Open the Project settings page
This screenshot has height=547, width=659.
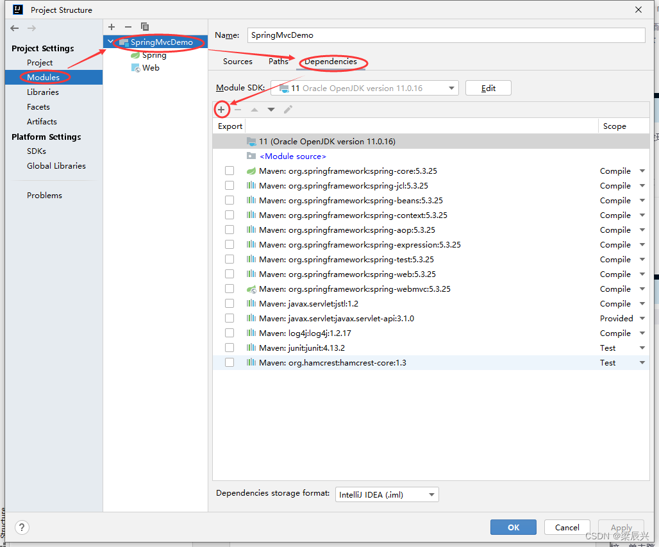click(40, 63)
